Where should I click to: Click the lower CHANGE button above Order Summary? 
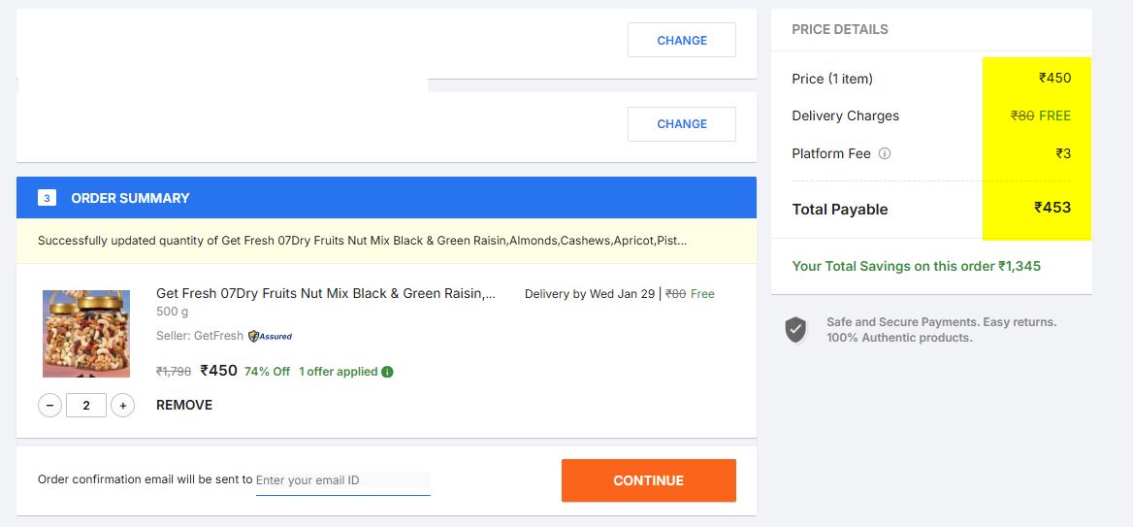tap(681, 123)
